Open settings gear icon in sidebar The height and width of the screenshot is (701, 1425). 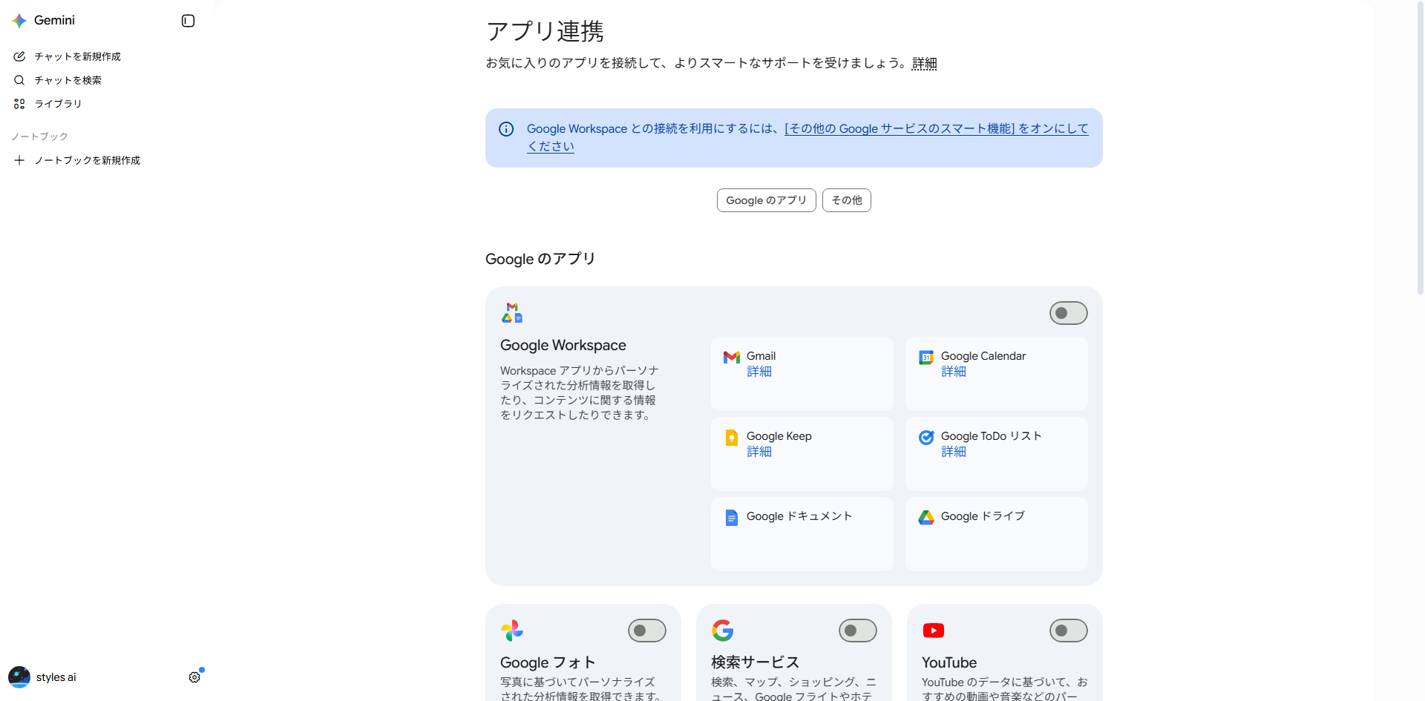click(x=194, y=677)
